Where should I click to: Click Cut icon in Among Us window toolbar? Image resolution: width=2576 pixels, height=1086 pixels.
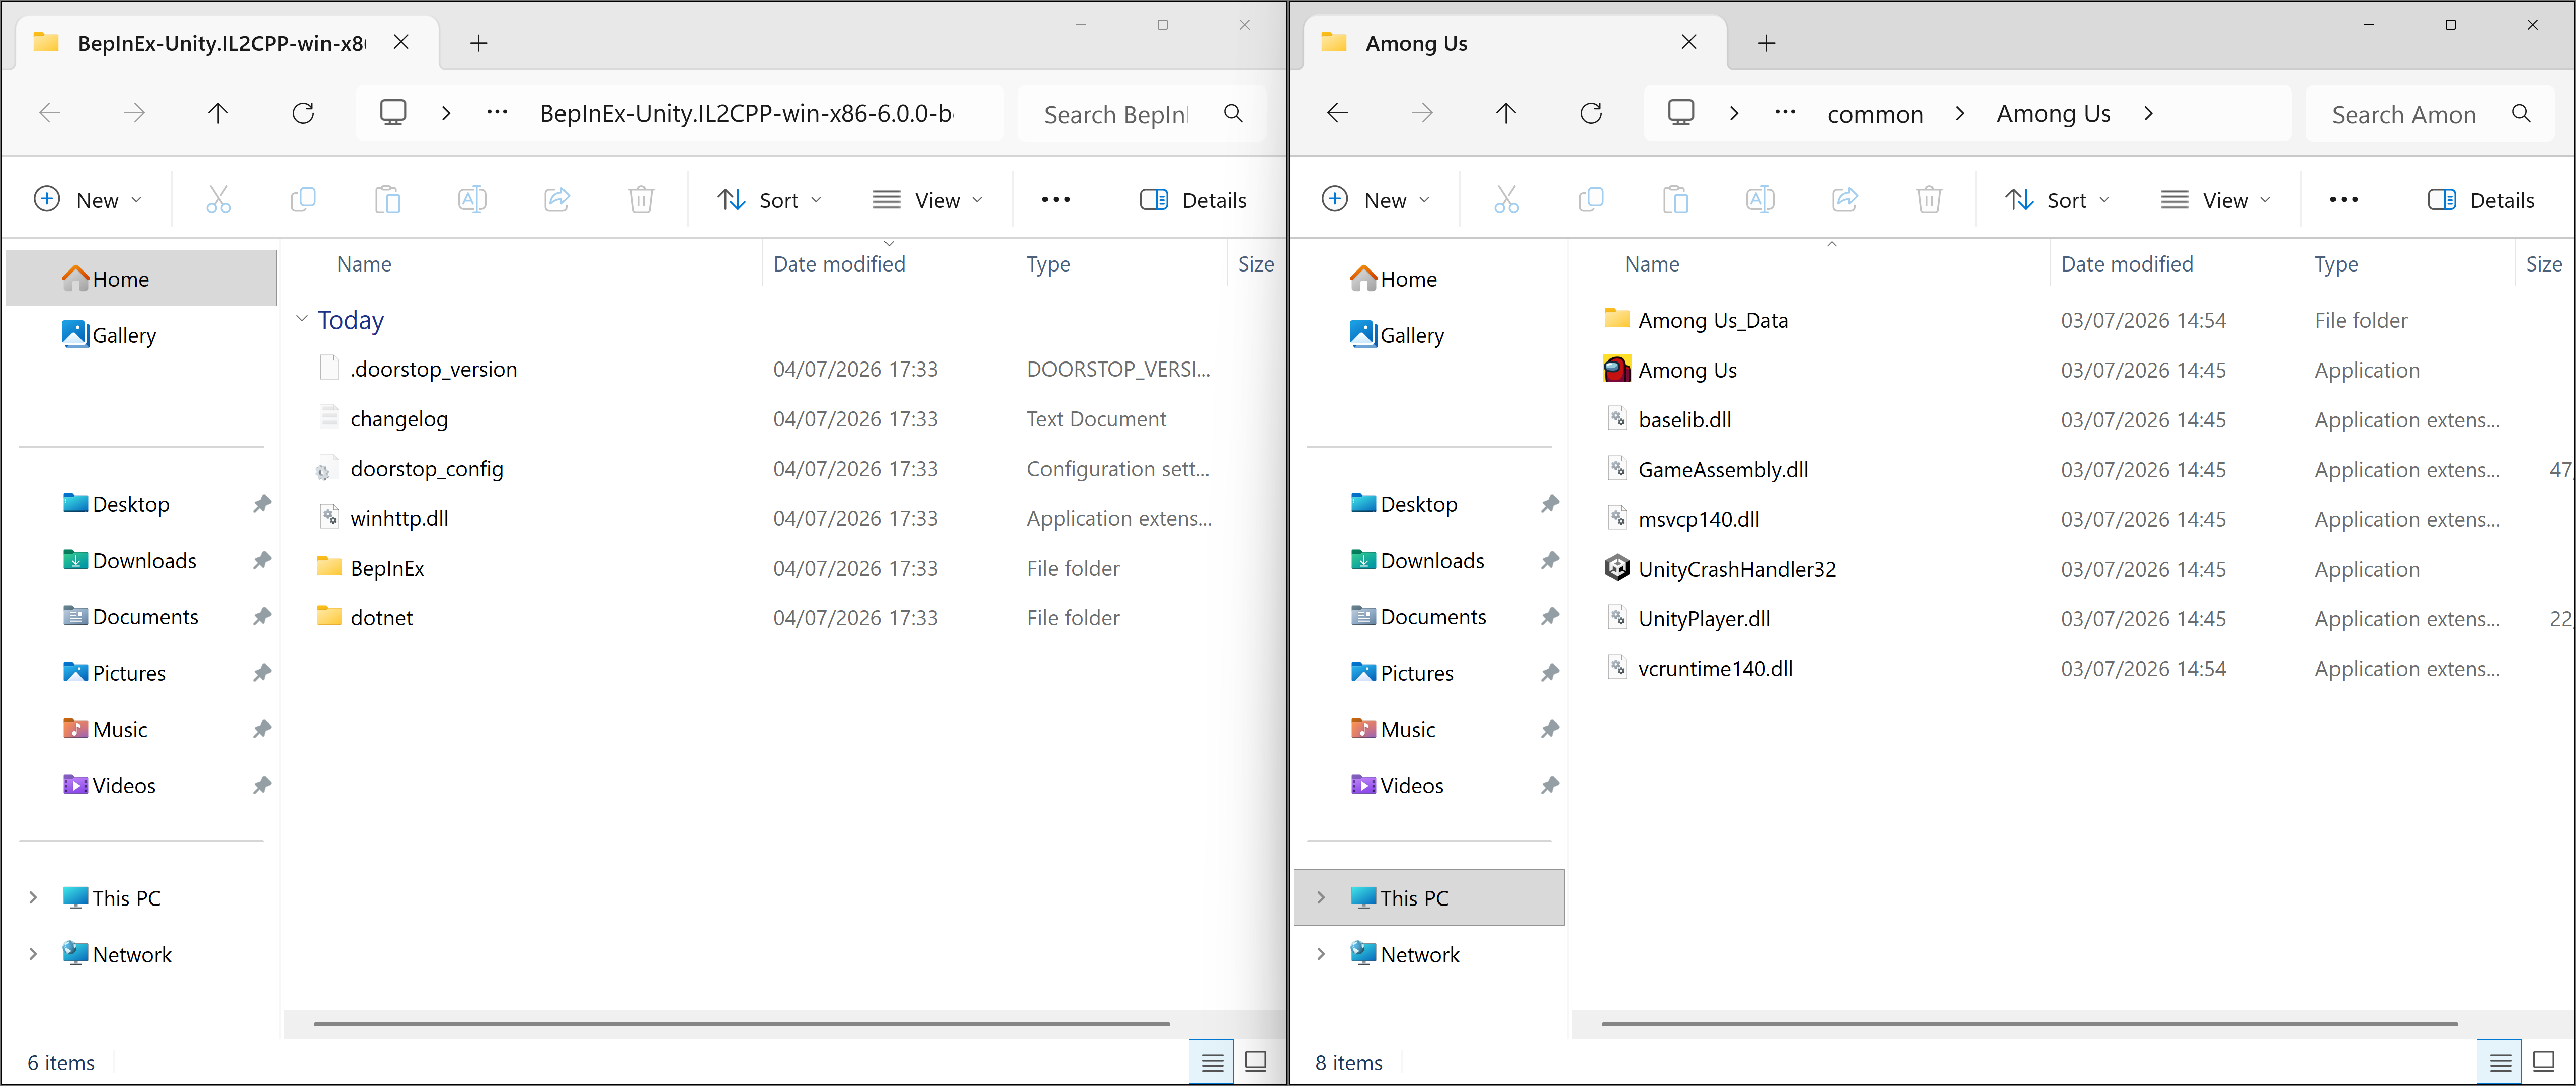(x=1506, y=200)
